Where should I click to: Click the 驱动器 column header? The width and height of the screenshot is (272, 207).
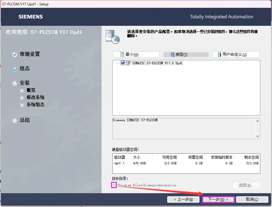tap(122, 157)
